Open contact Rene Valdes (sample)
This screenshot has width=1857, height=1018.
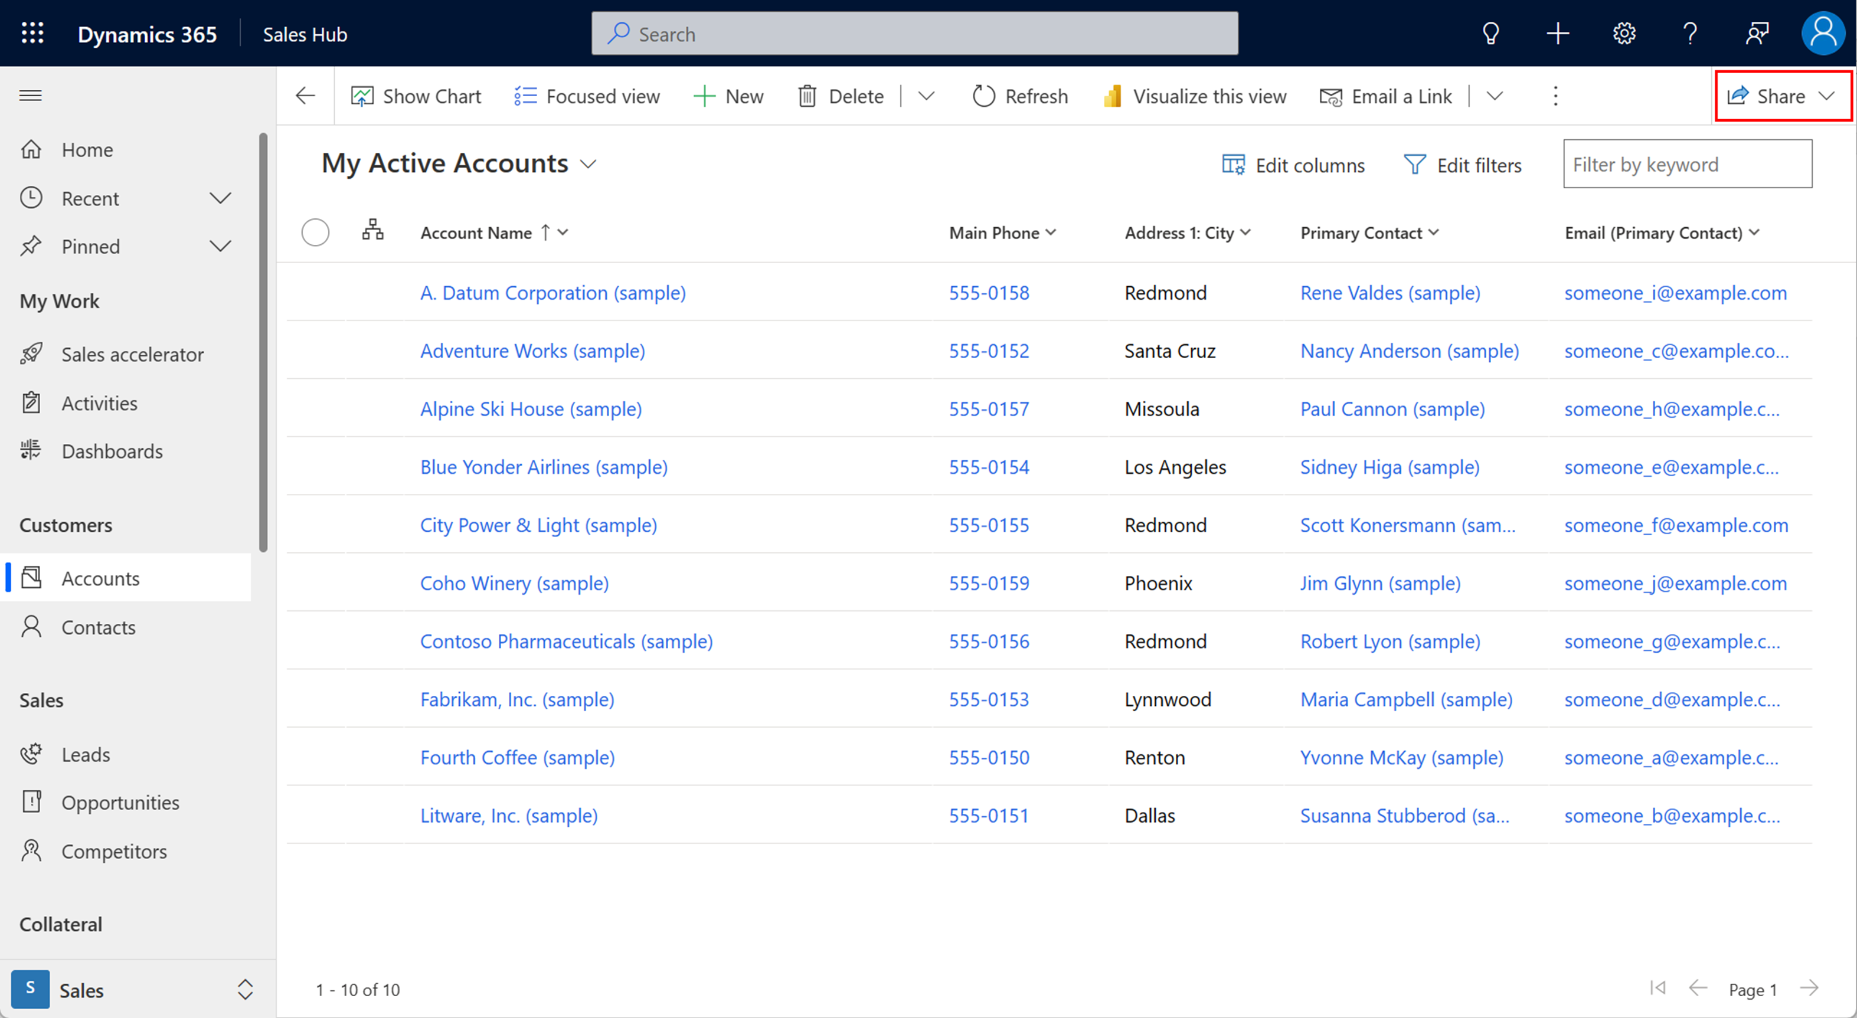(x=1391, y=293)
